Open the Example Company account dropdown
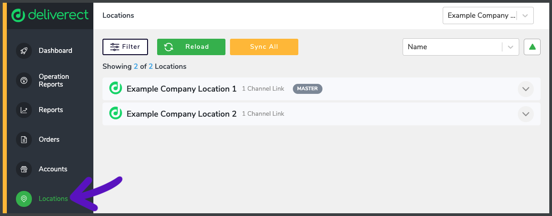Screen dimensions: 552x216 coord(488,15)
